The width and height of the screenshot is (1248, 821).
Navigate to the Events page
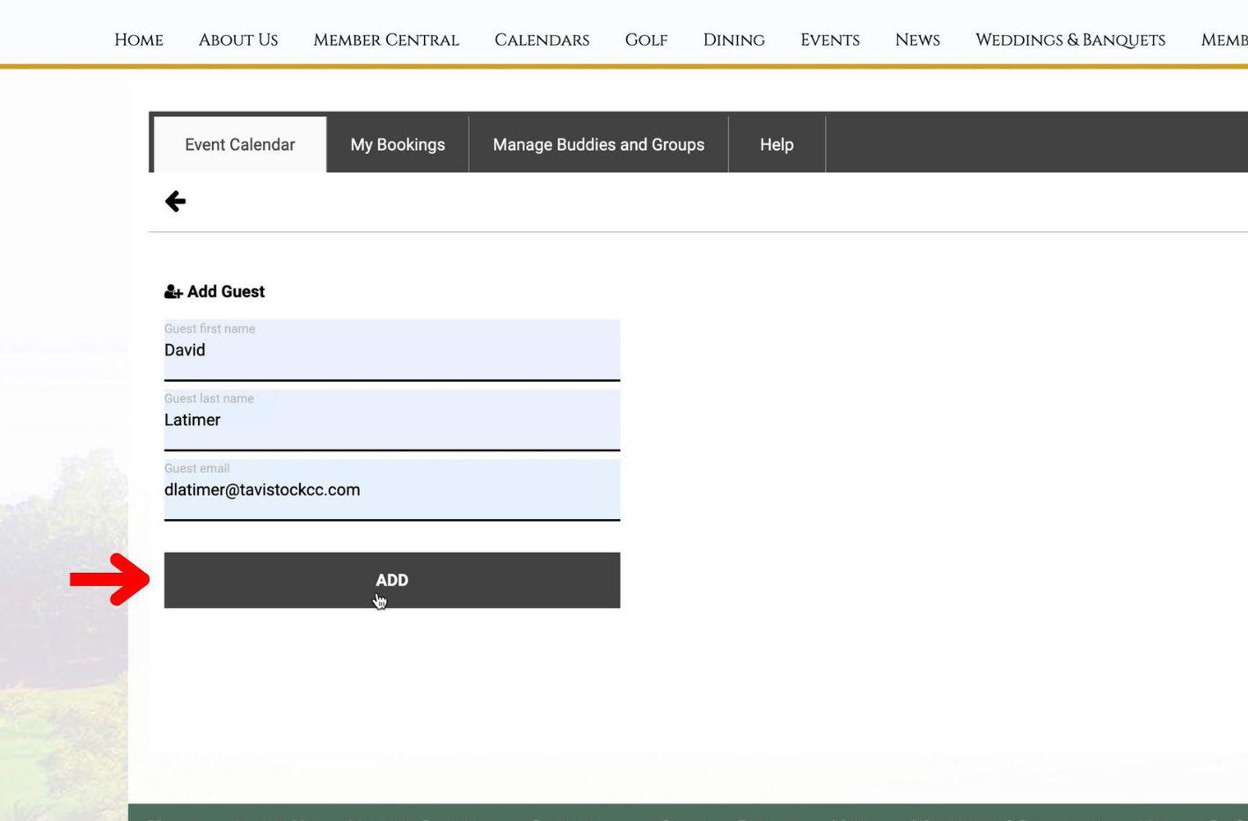pos(830,40)
